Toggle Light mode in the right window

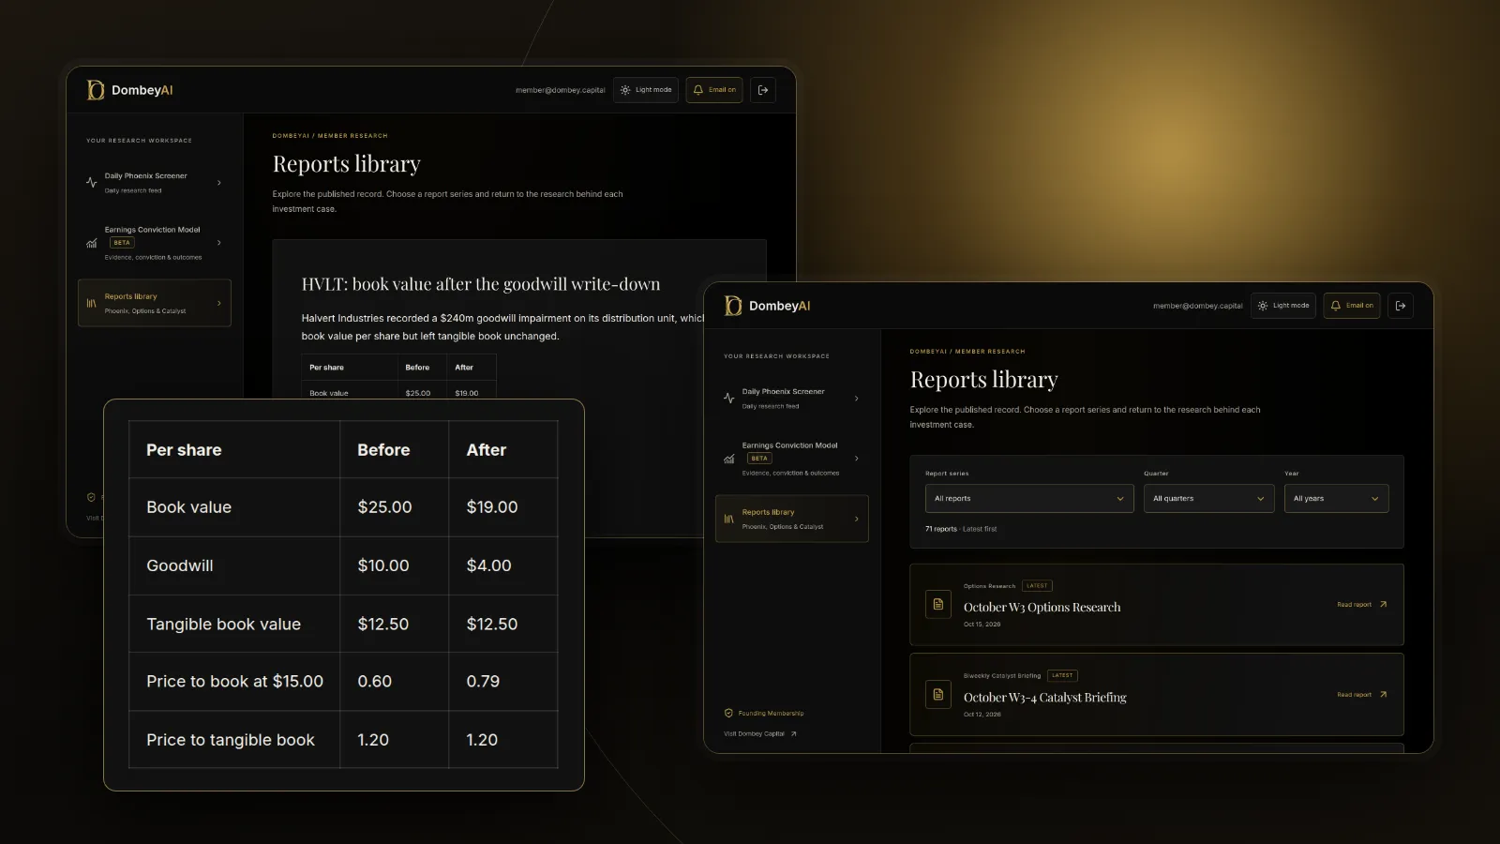coord(1283,306)
